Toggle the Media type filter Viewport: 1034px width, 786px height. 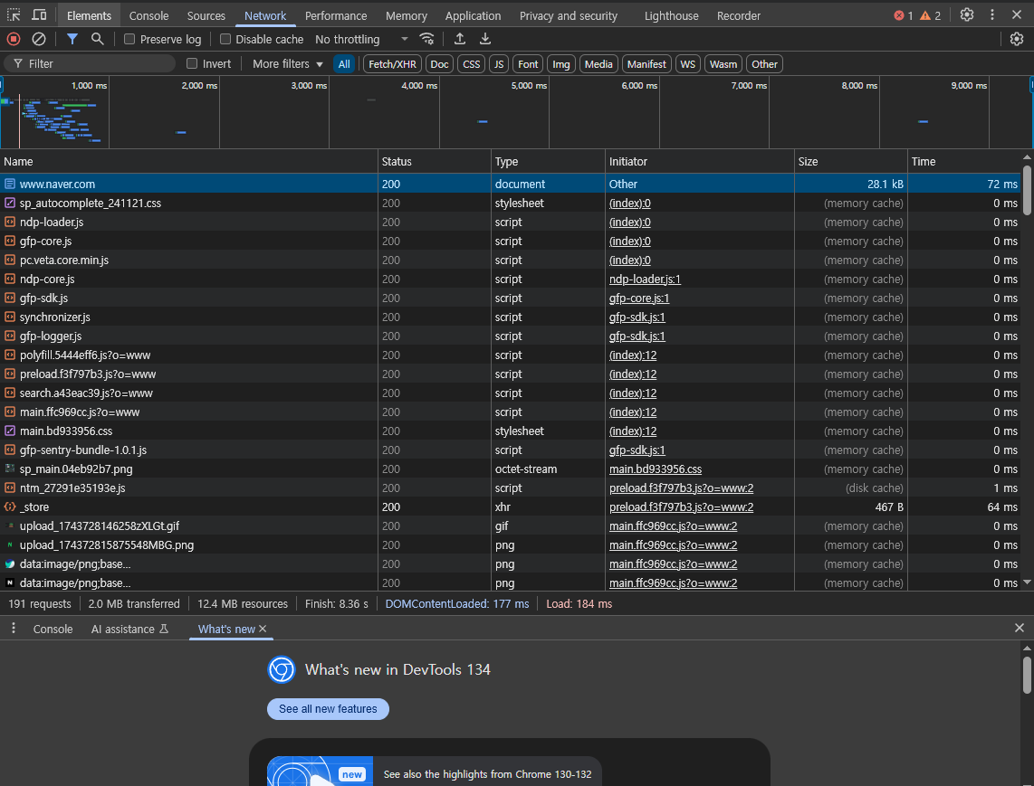tap(598, 64)
